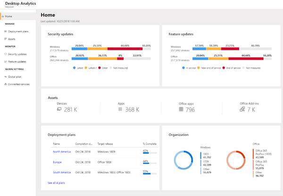Click the % Complete column header

point(150,144)
